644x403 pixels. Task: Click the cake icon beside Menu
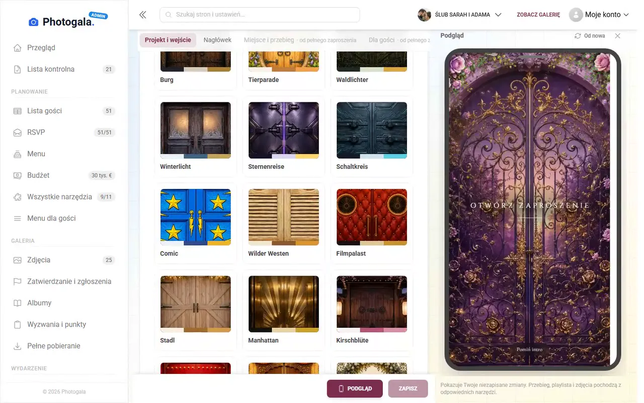point(18,154)
